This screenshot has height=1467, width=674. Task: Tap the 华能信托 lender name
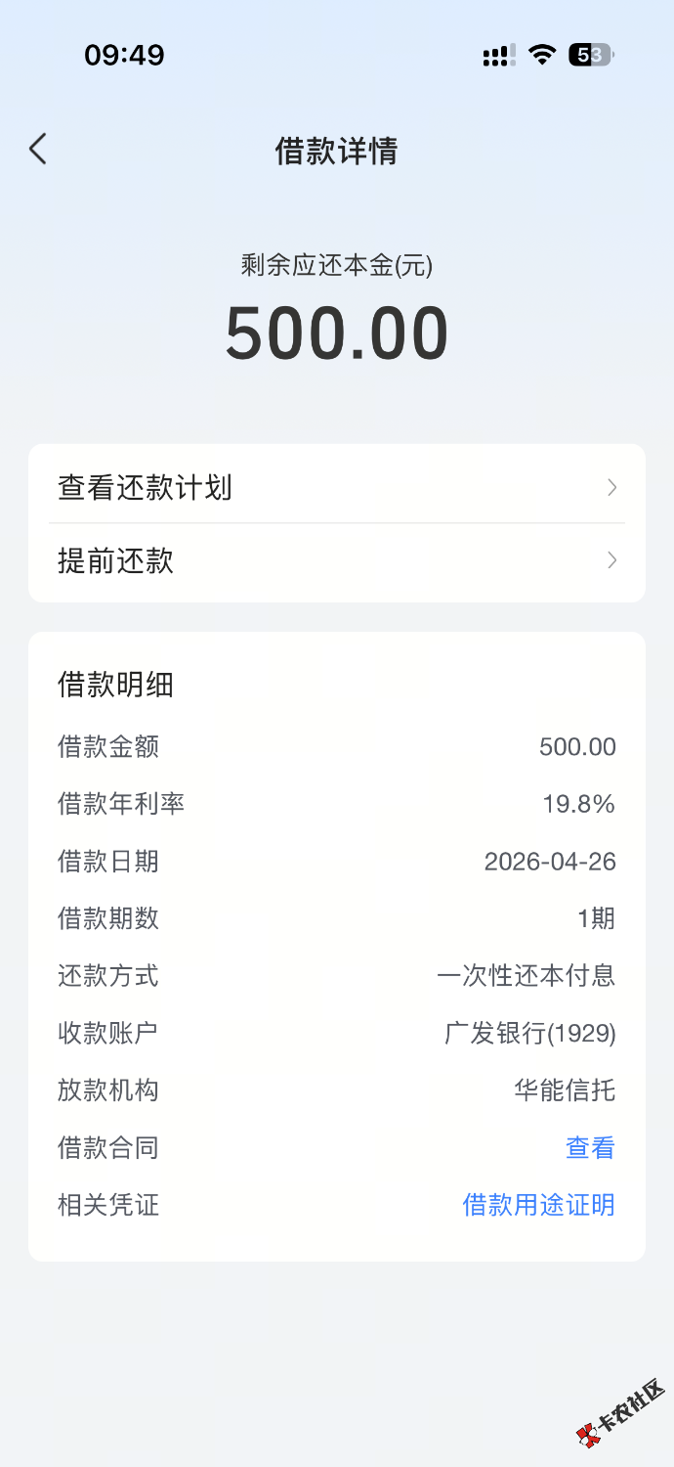pyautogui.click(x=565, y=1090)
